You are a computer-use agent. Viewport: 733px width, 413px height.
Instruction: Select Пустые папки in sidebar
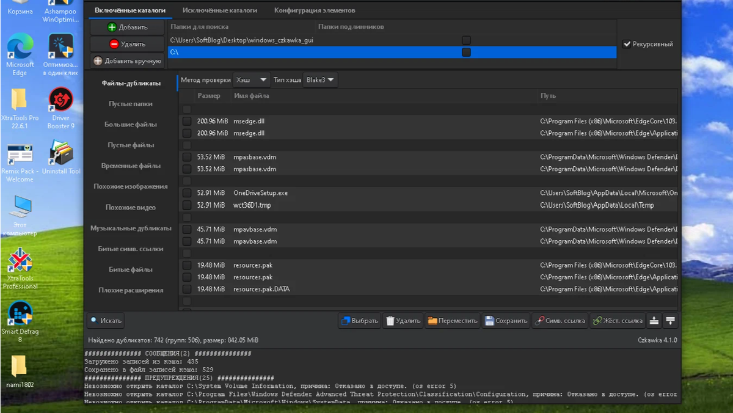tap(131, 104)
